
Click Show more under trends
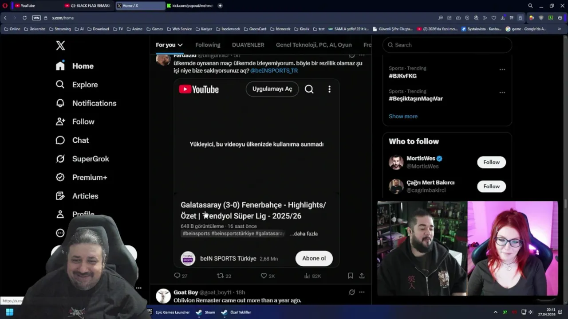coord(403,116)
